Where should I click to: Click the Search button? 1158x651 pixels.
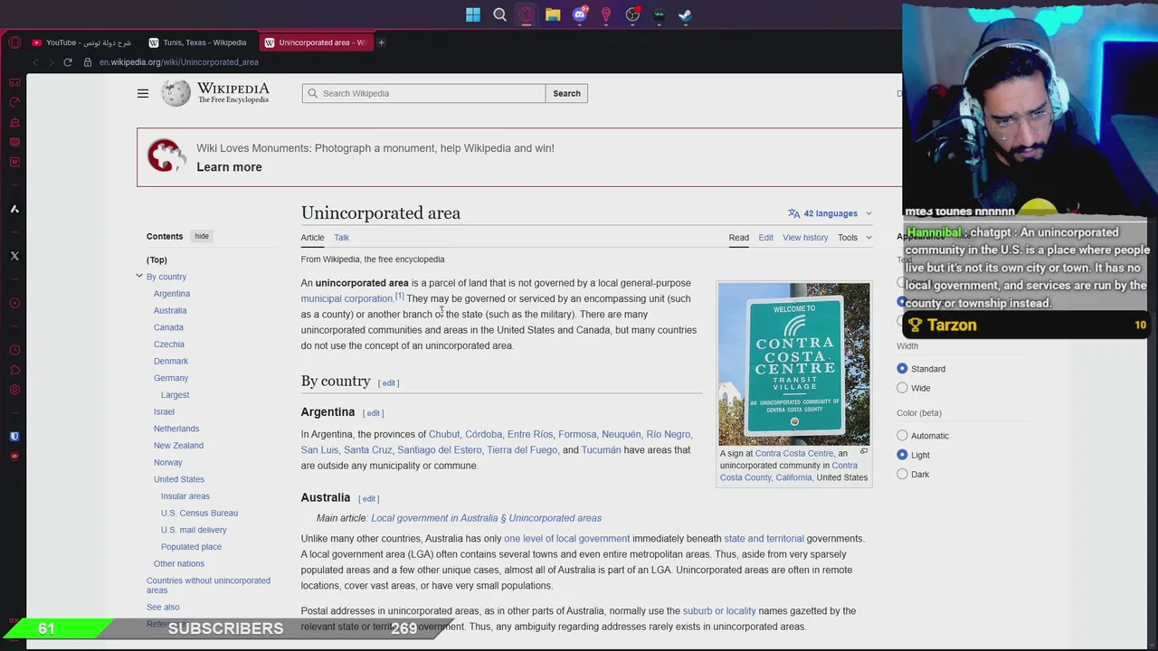(566, 93)
